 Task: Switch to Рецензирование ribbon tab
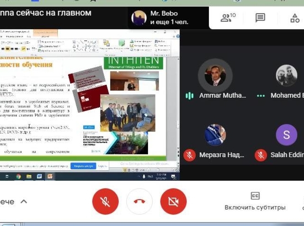click(x=14, y=37)
